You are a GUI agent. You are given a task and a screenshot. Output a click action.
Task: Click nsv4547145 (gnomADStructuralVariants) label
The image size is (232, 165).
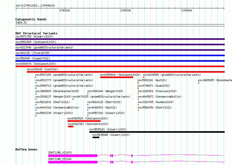point(64,75)
